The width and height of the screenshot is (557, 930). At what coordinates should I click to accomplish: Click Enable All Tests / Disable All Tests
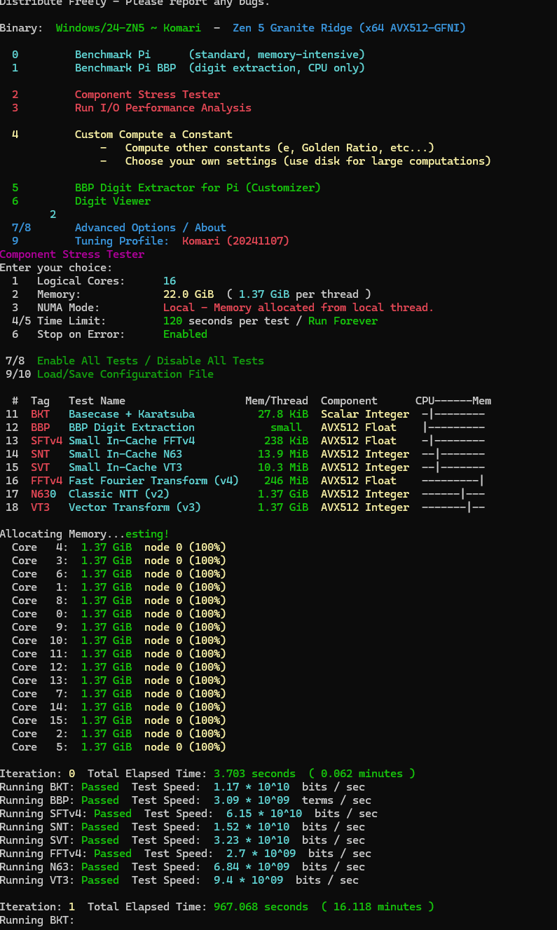(x=150, y=361)
